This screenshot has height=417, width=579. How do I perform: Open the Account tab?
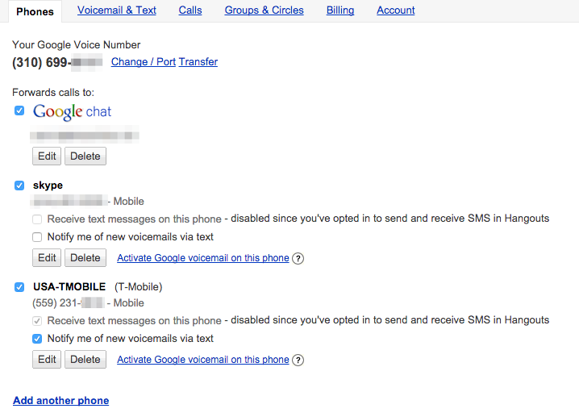395,10
